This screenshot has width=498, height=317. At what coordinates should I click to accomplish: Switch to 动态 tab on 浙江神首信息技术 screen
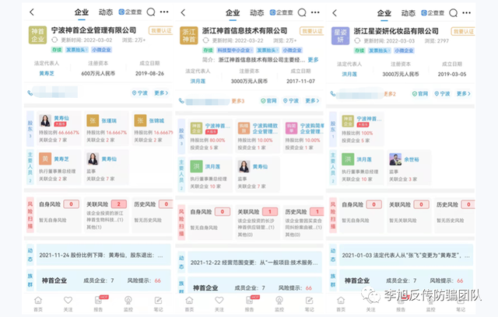click(x=257, y=12)
